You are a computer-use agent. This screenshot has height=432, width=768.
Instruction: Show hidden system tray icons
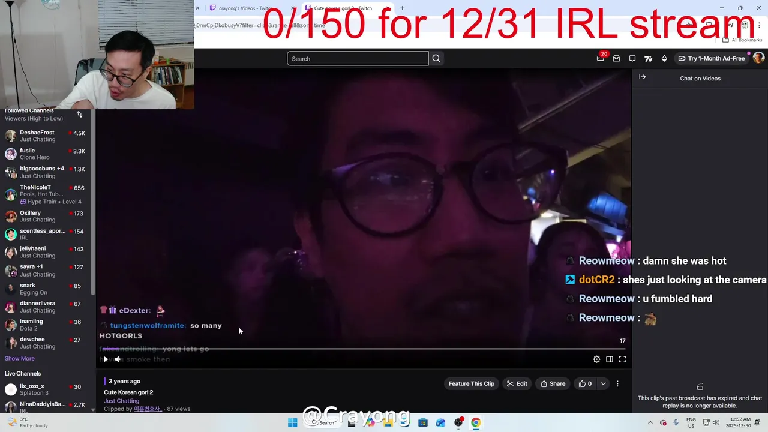point(650,422)
